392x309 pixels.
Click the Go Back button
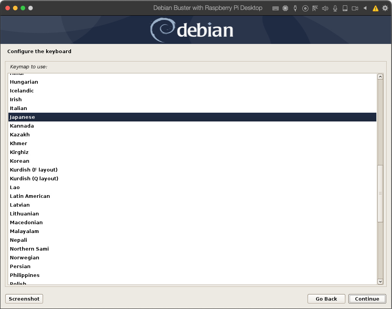(326, 299)
